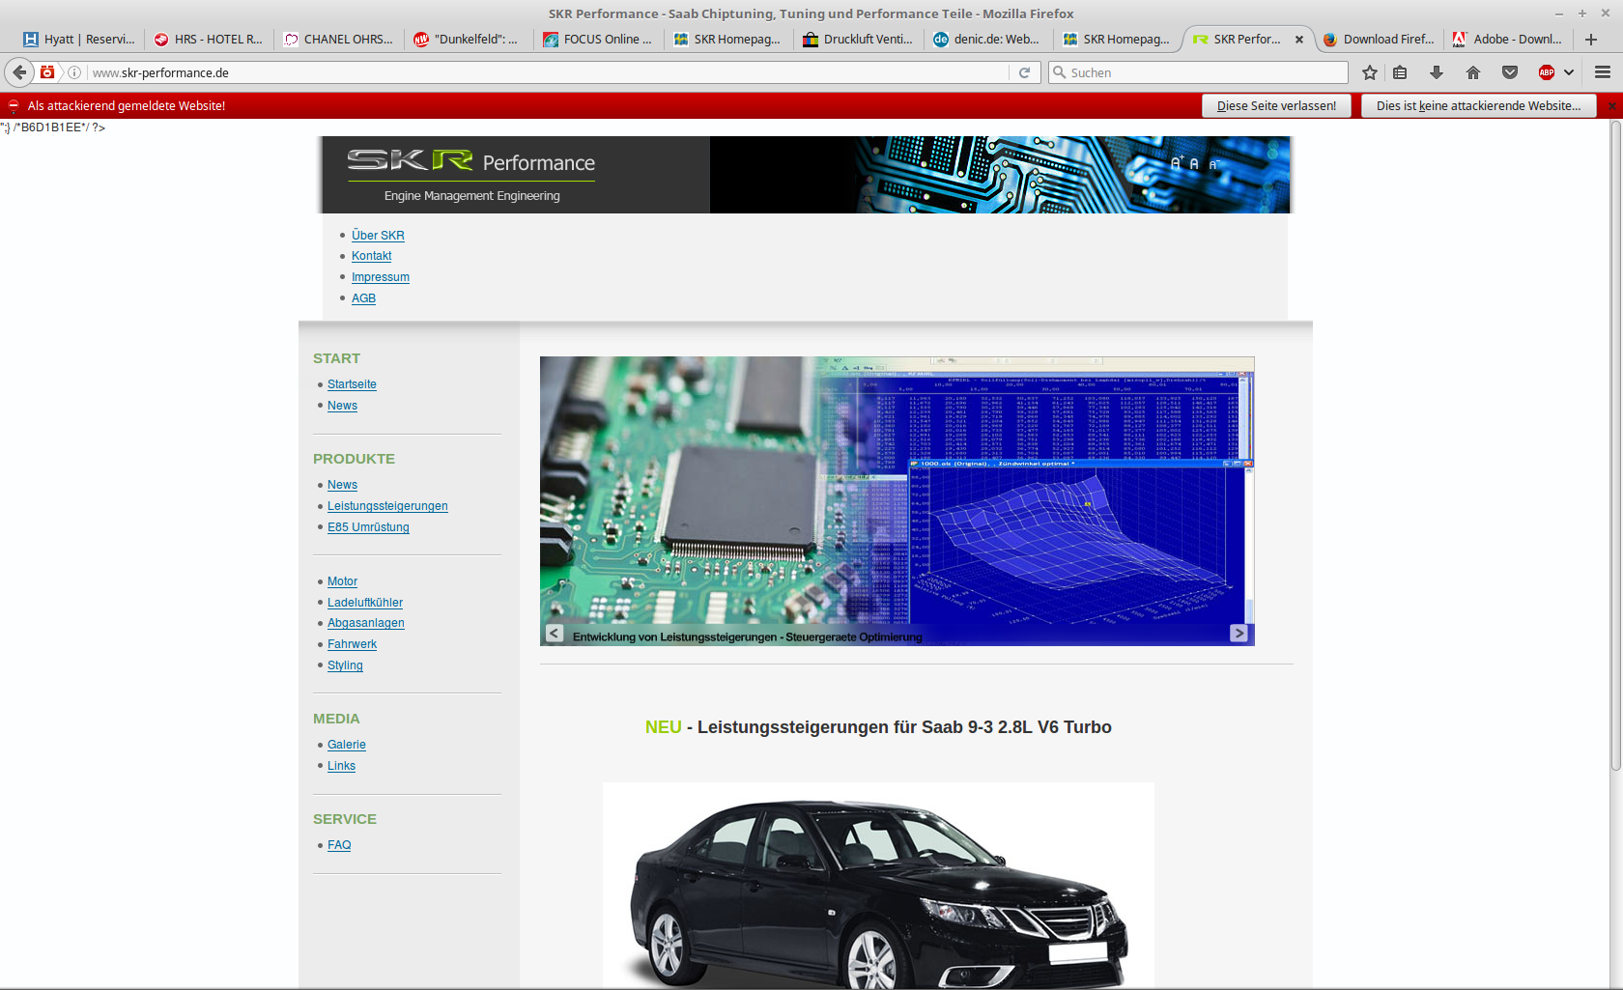
Task: Bookmark this page with the star icon
Action: click(x=1370, y=72)
